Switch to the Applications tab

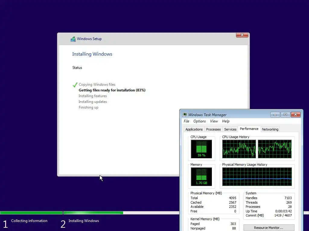[194, 129]
